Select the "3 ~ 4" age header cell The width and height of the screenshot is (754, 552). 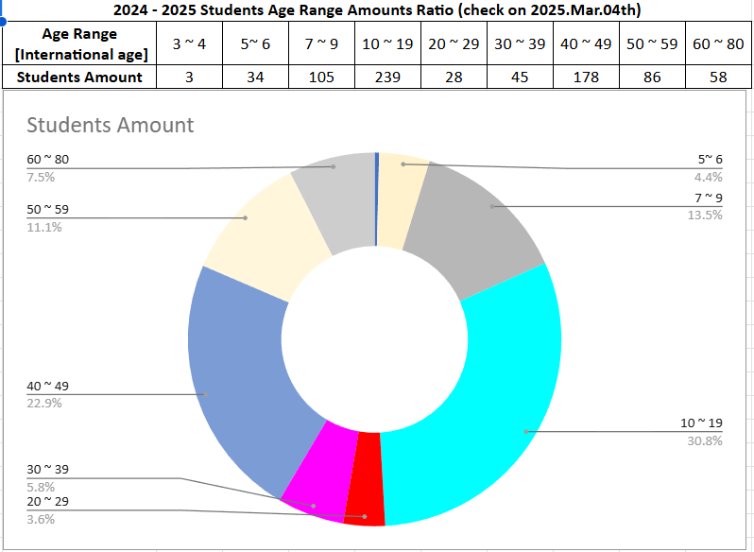(x=189, y=44)
